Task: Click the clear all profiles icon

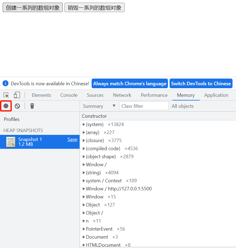Action: click(x=17, y=106)
